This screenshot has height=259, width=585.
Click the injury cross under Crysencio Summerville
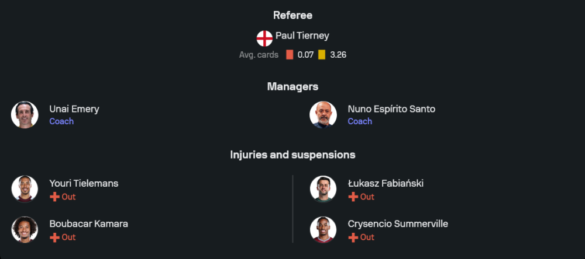point(353,237)
